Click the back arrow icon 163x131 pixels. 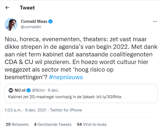pyautogui.click(x=8, y=8)
